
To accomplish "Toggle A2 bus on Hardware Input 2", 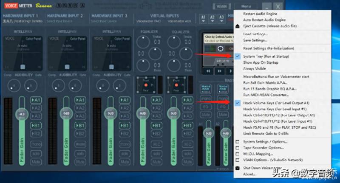I will [80, 108].
